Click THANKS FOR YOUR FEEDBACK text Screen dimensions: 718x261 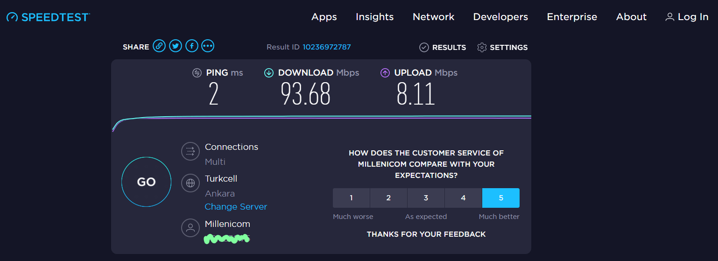point(426,234)
